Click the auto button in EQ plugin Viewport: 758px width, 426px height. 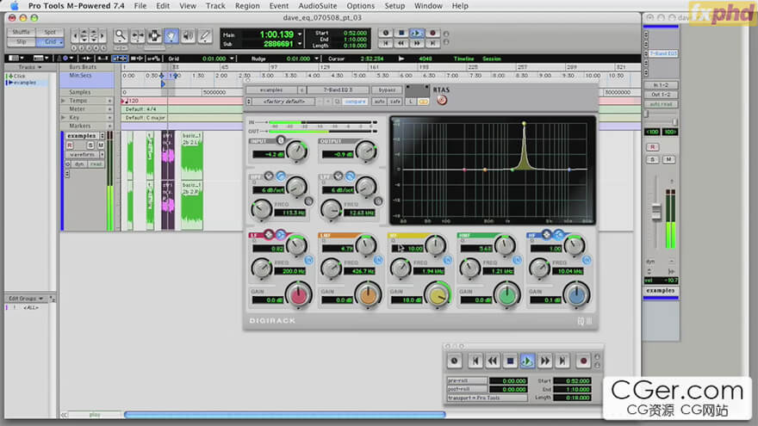click(x=380, y=102)
